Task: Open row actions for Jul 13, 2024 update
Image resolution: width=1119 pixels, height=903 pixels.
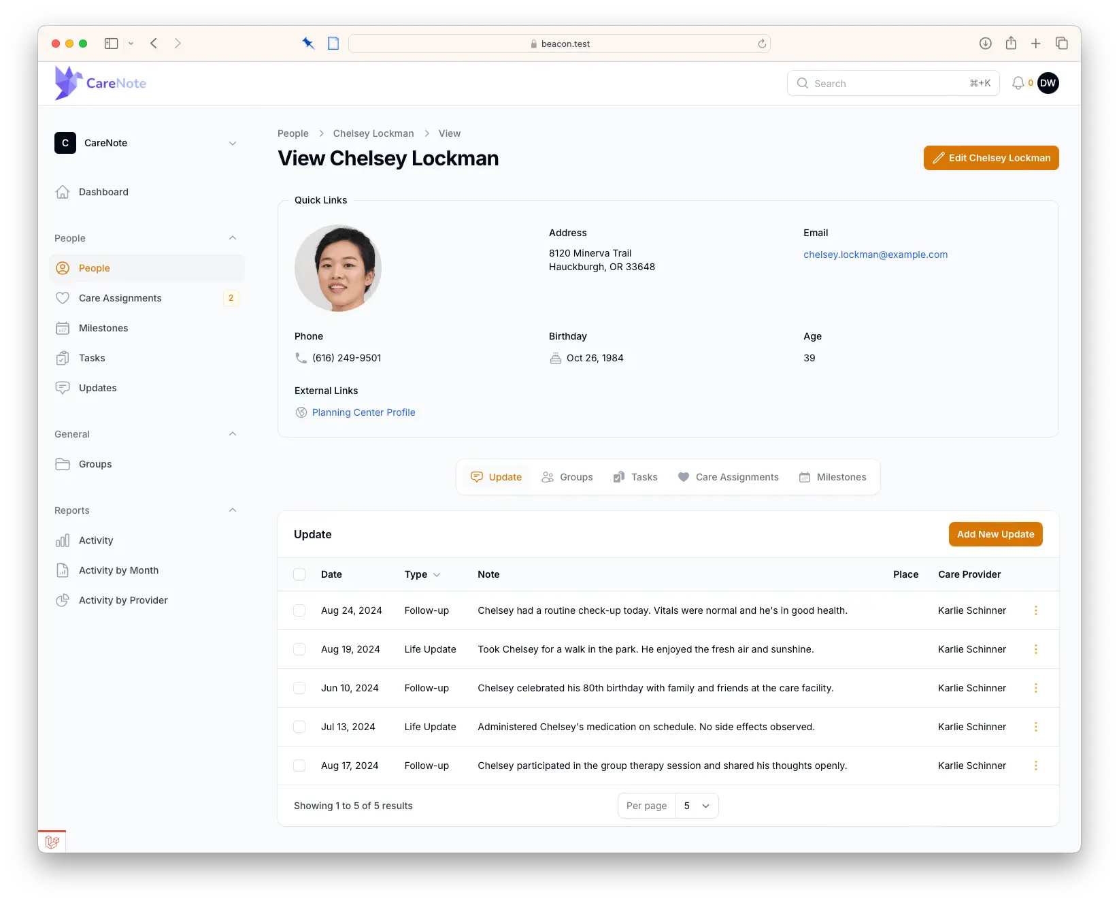Action: (x=1036, y=727)
